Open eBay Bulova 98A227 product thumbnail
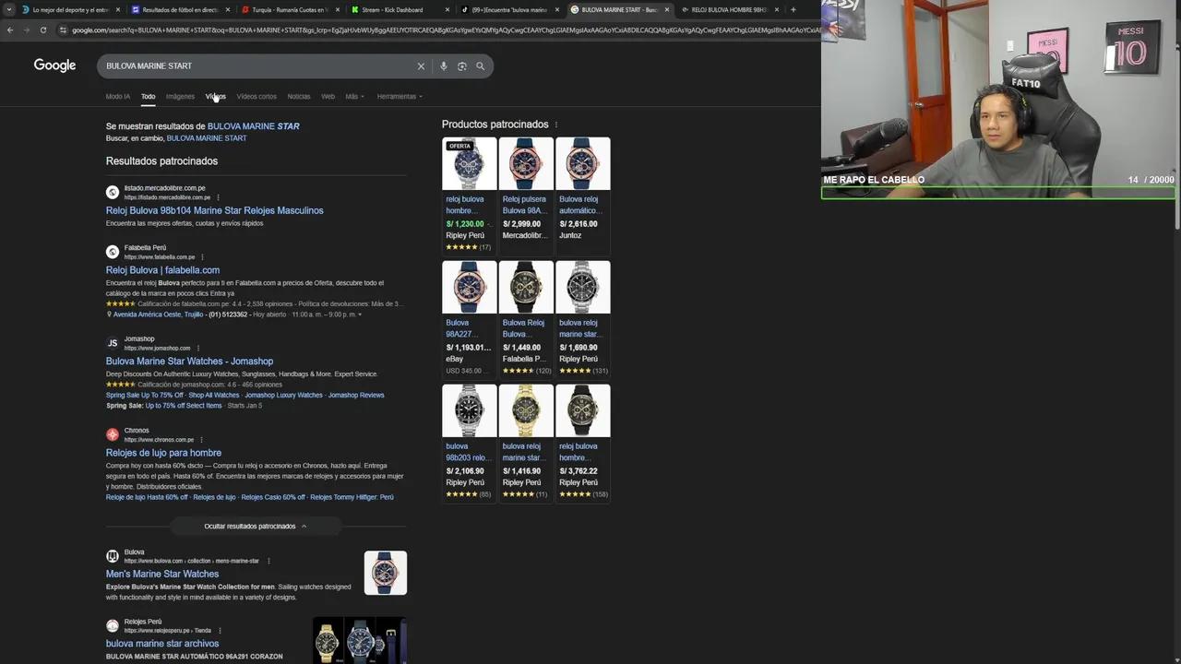 pyautogui.click(x=470, y=287)
